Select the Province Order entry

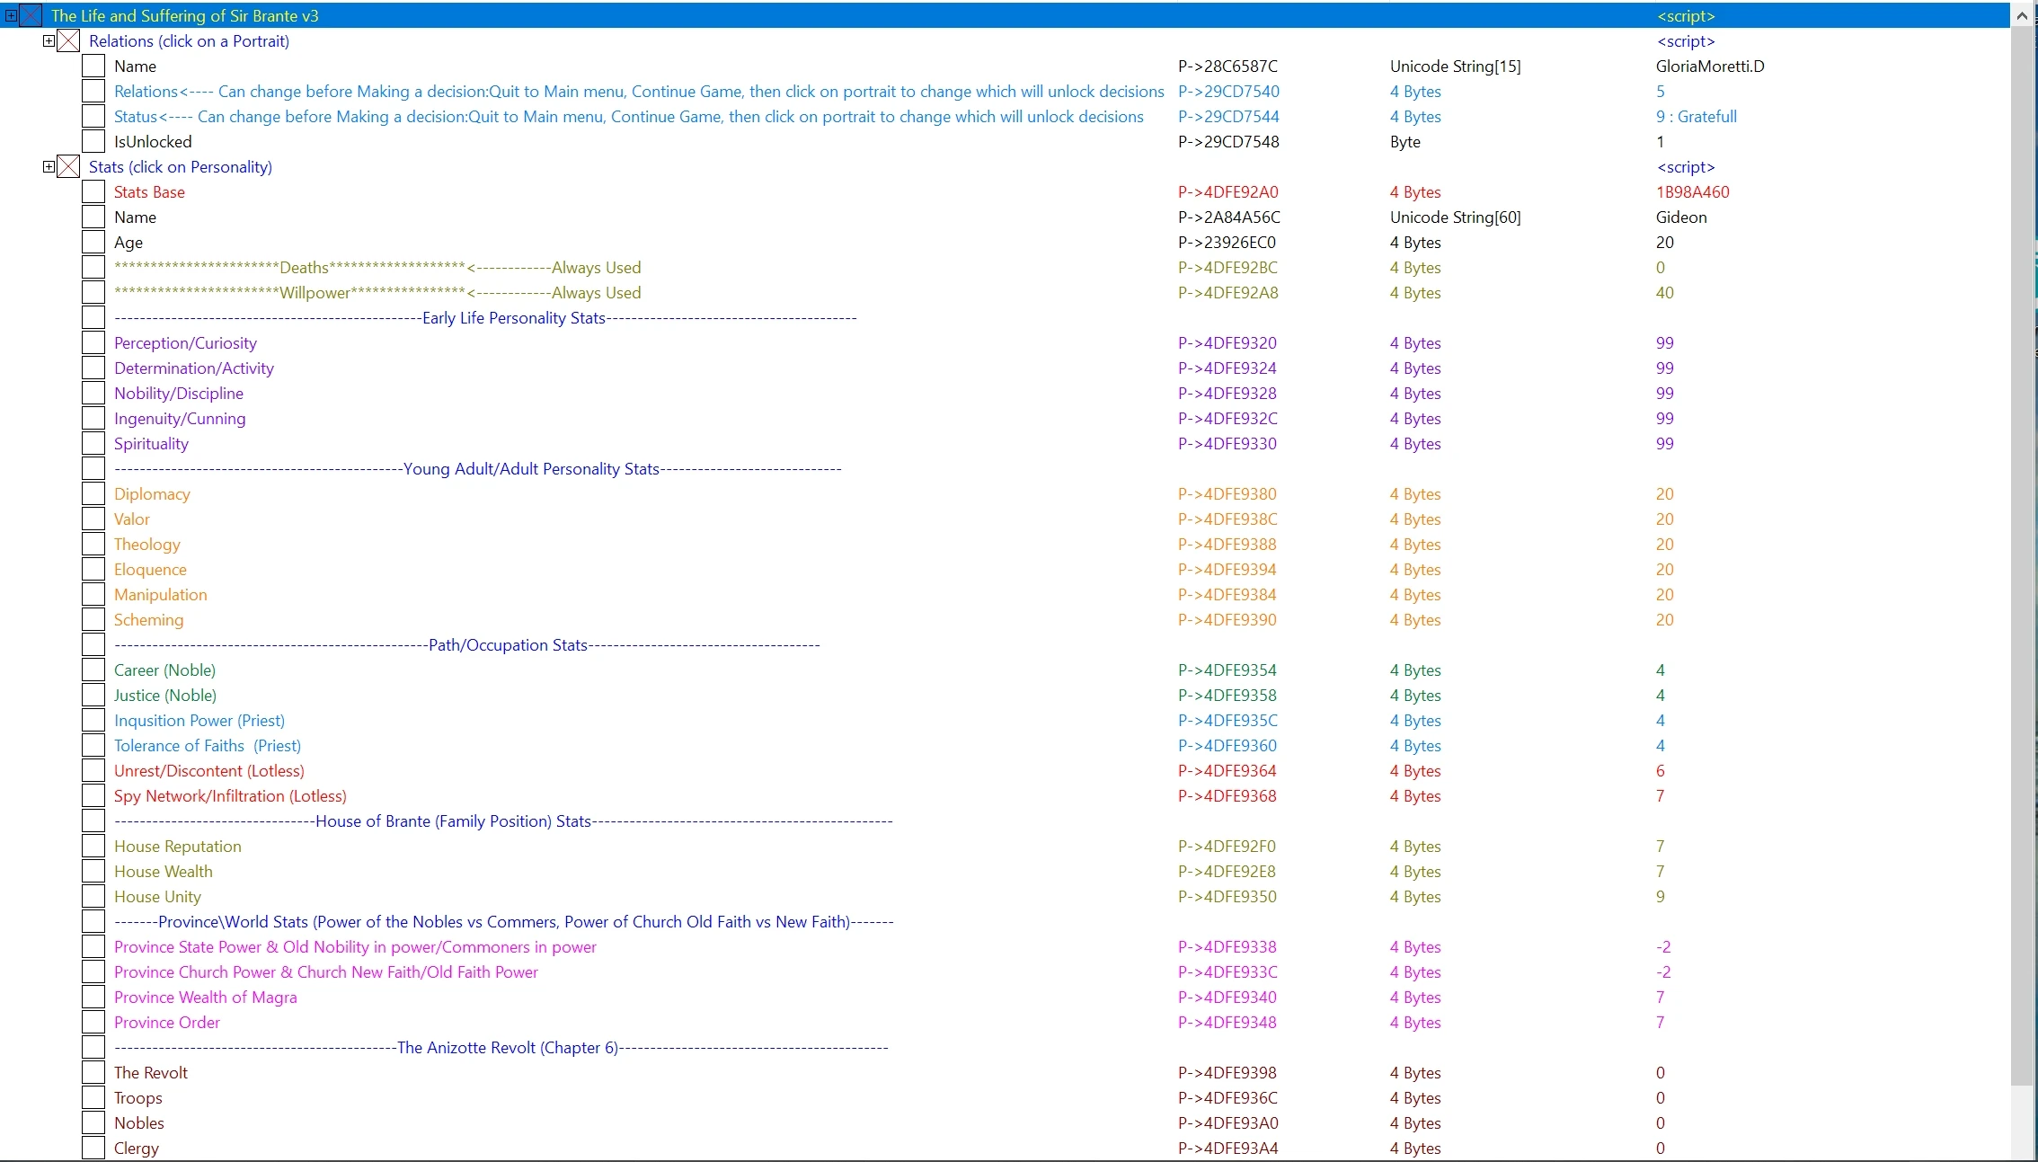(167, 1022)
